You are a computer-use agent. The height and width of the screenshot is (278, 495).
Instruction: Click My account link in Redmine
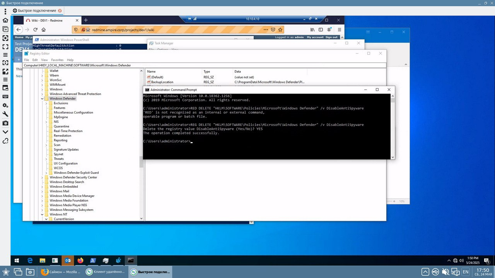click(315, 37)
